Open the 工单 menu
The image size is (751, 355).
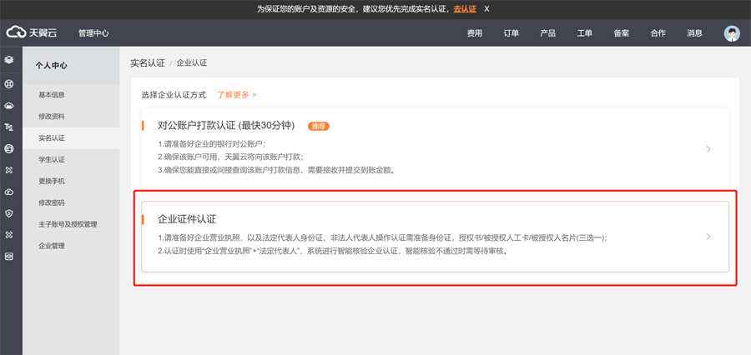pyautogui.click(x=585, y=33)
